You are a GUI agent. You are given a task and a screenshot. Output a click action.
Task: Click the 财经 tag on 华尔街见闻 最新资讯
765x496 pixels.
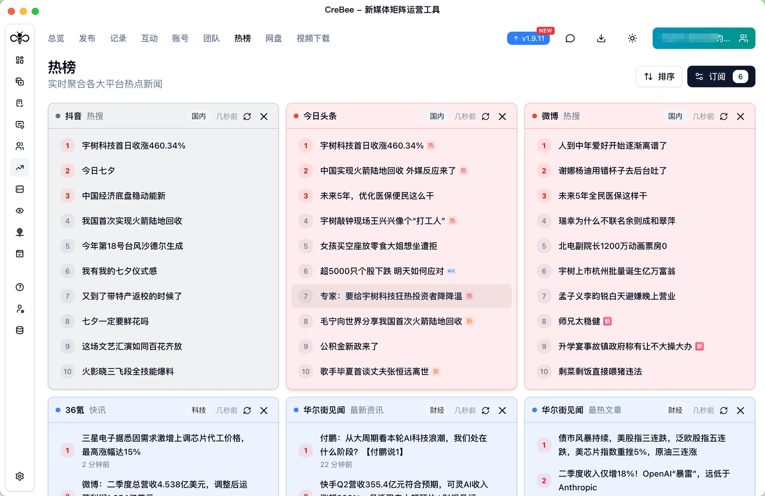pyautogui.click(x=437, y=410)
